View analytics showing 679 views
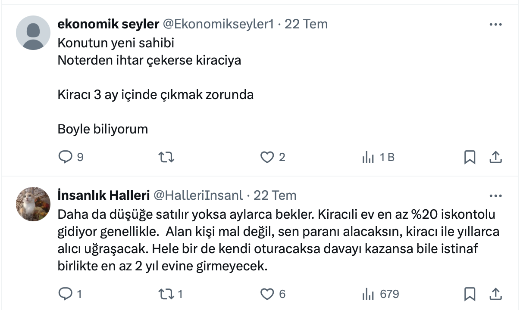Screen dimensions: 520x310 [368, 294]
